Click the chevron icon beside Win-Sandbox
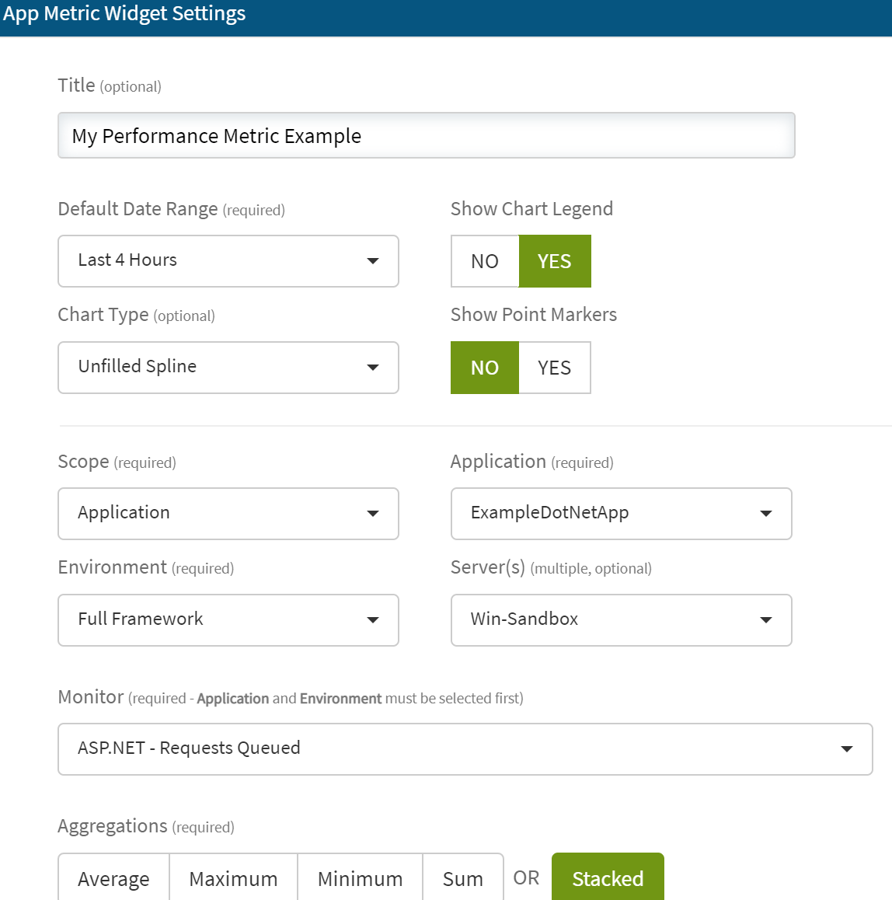 pyautogui.click(x=767, y=620)
